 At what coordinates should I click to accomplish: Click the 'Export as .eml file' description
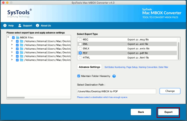[x=138, y=44]
